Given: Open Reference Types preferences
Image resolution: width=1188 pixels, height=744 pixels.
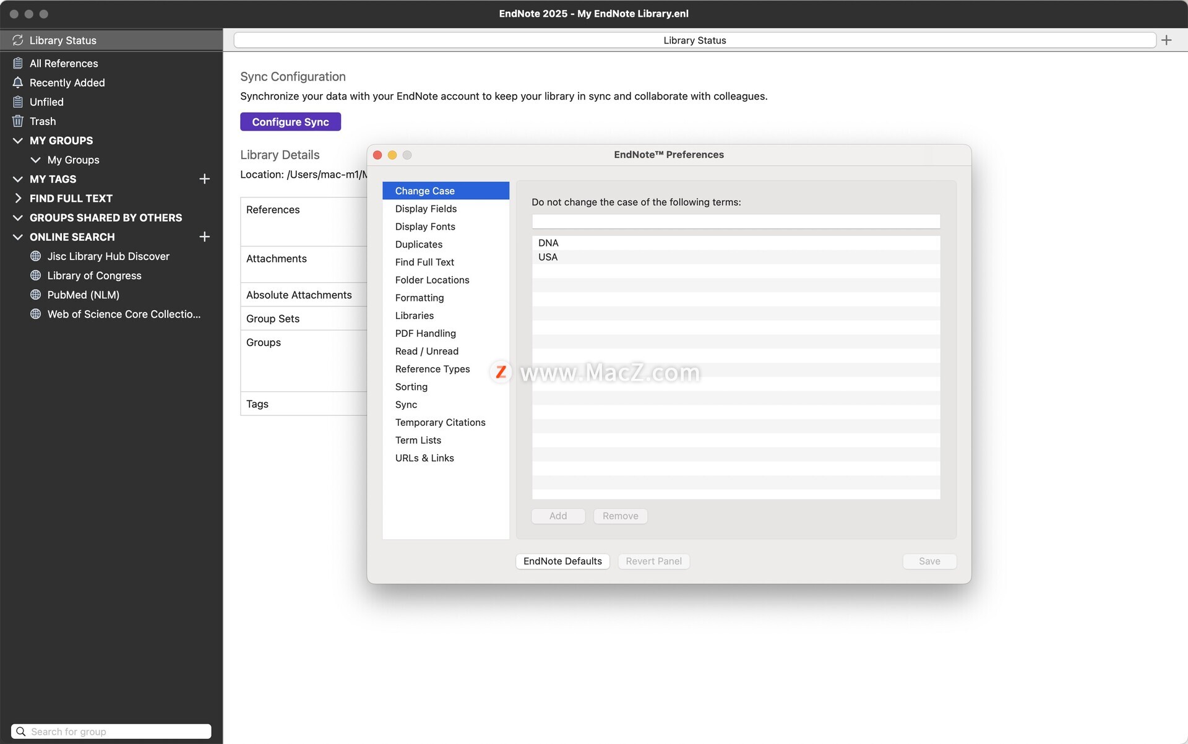Looking at the screenshot, I should 445,369.
